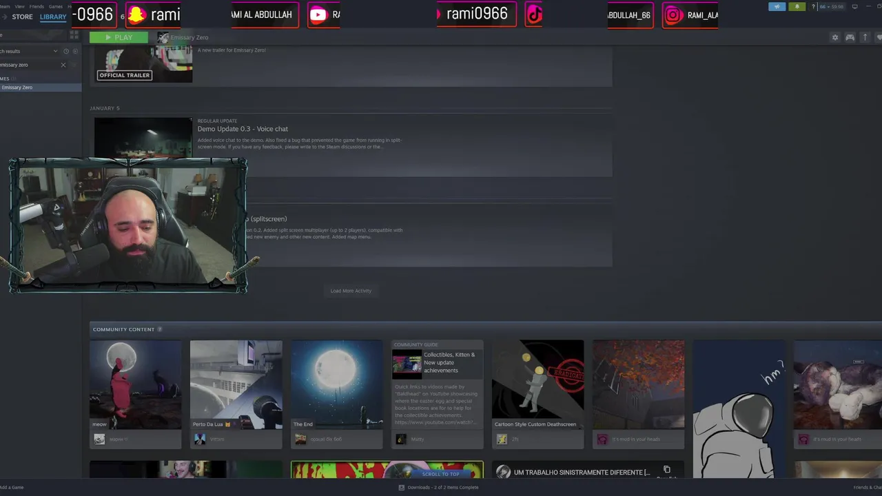Viewport: 882px width, 496px height.
Task: Click SCROLL TO TOP button
Action: click(441, 474)
